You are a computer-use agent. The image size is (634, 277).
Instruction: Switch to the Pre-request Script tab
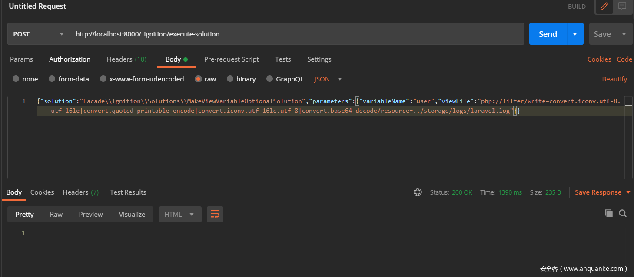pos(231,59)
